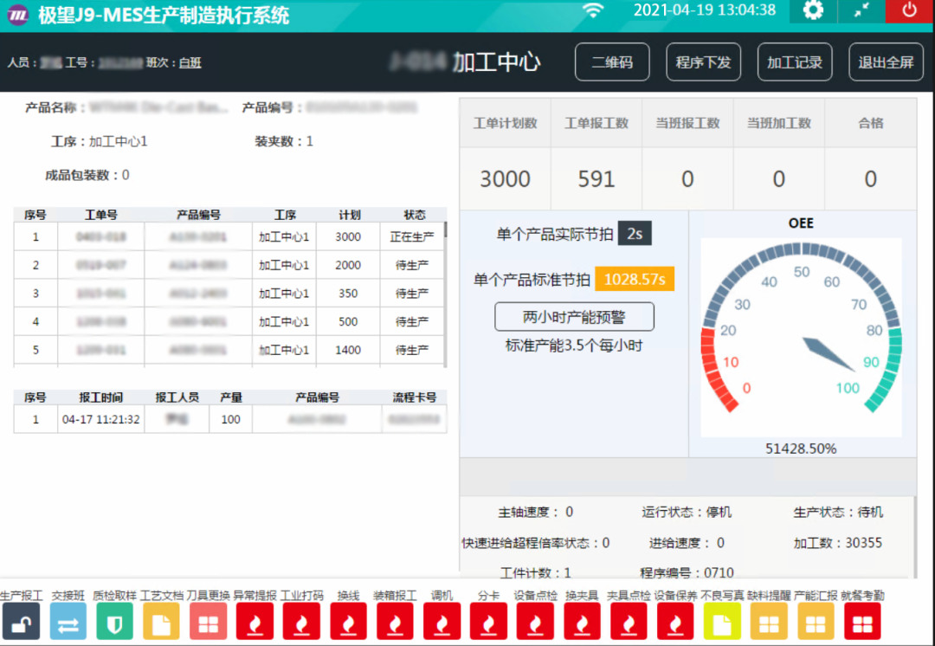Open the 不良写真 yellow document icon
Image resolution: width=935 pixels, height=646 pixels.
click(722, 622)
